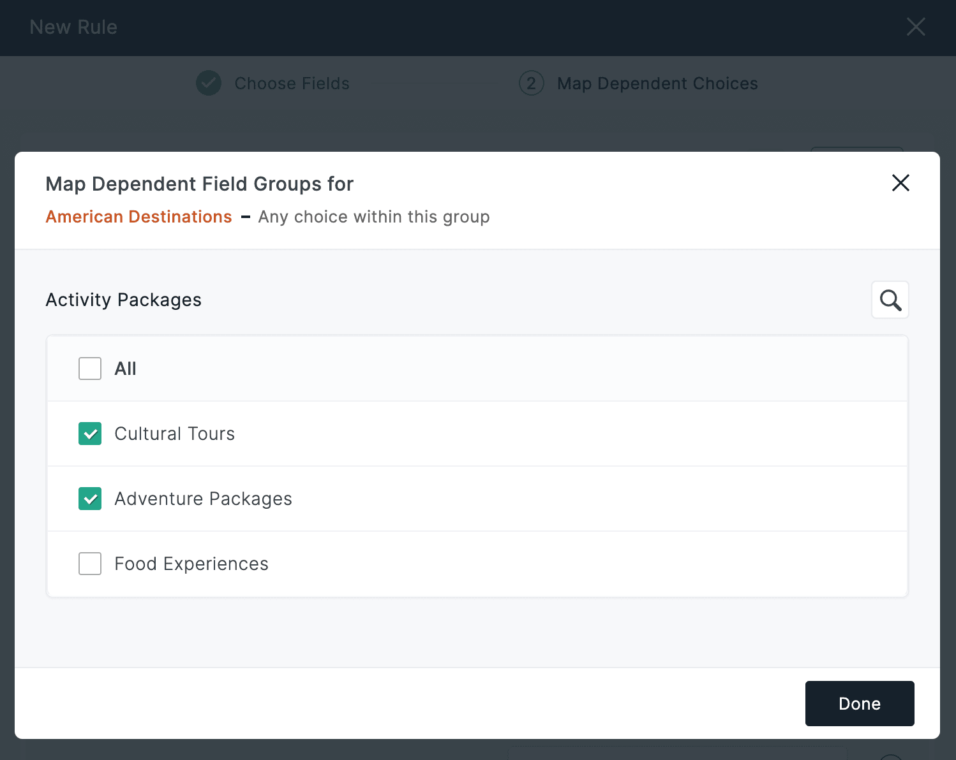Close the Map Dependent Field Groups dialog
This screenshot has width=956, height=760.
900,183
